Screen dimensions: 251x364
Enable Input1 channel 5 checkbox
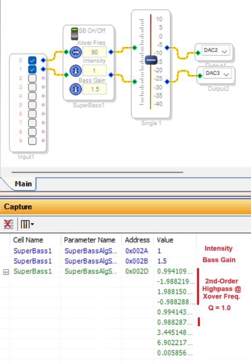(x=32, y=105)
